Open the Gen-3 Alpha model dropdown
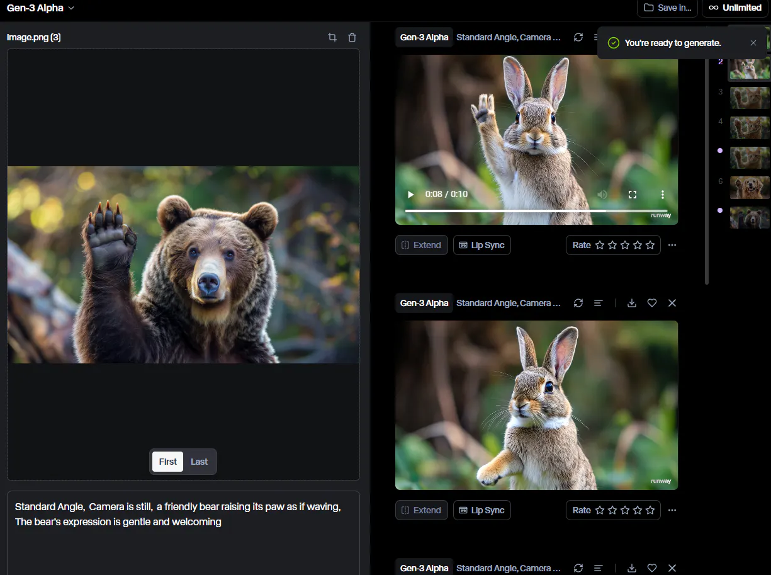 point(40,8)
